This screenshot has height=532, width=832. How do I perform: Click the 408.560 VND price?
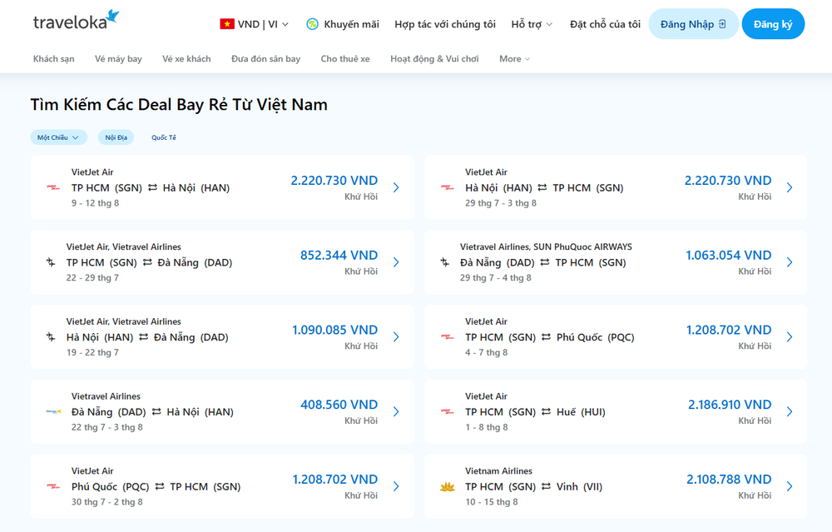[339, 405]
